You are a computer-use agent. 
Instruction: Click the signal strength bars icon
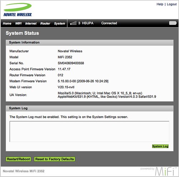(73, 23)
